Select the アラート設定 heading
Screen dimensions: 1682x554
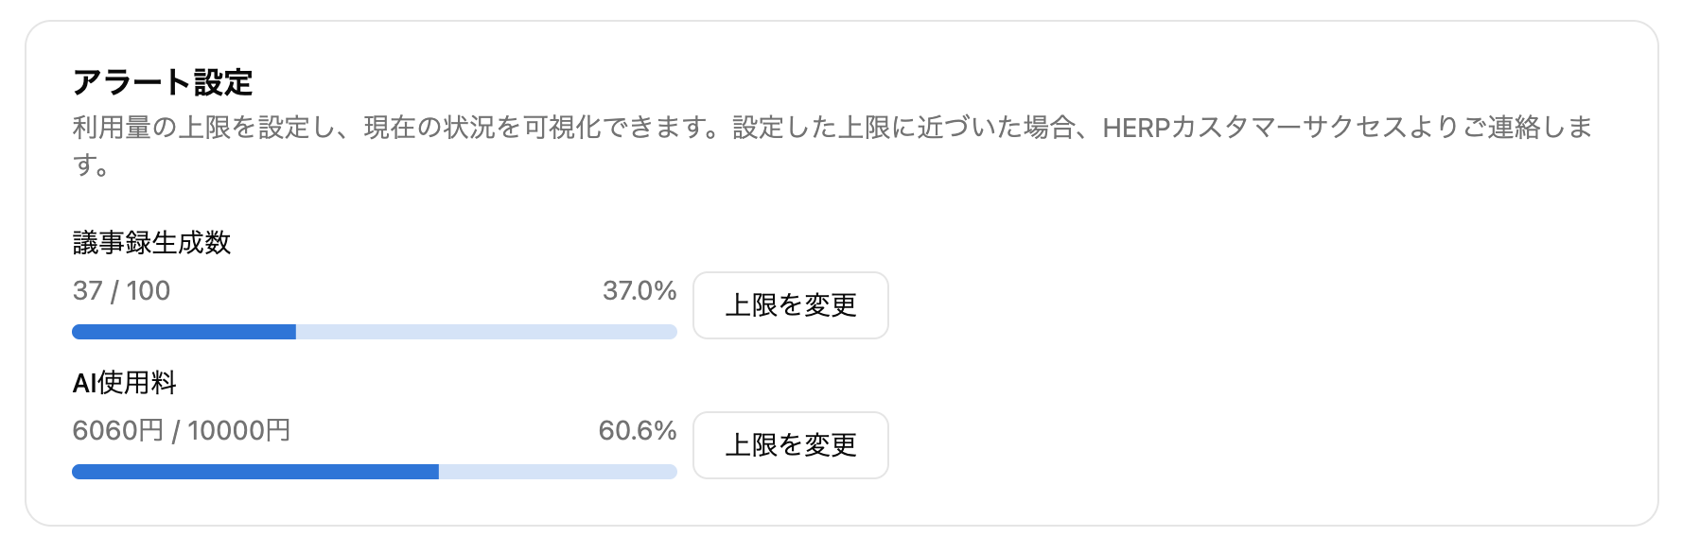click(163, 82)
